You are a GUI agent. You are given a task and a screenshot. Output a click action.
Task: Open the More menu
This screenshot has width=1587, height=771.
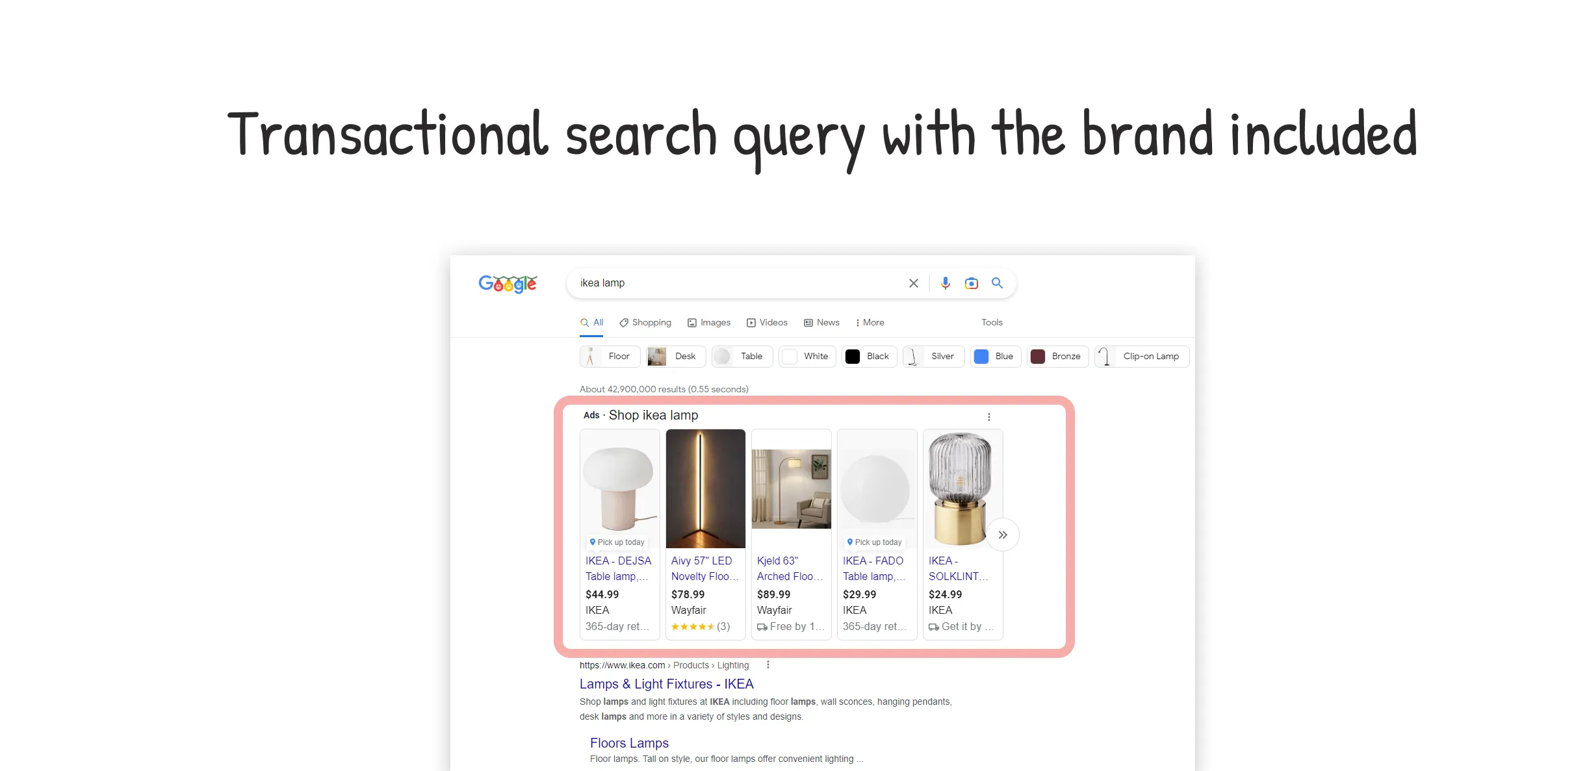[x=870, y=323]
